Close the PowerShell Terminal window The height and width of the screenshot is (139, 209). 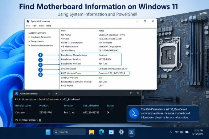coord(138,93)
